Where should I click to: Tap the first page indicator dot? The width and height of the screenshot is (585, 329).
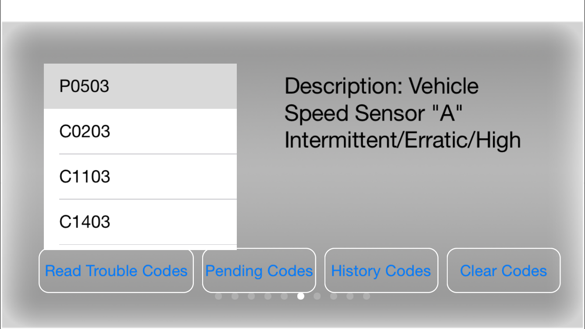218,296
